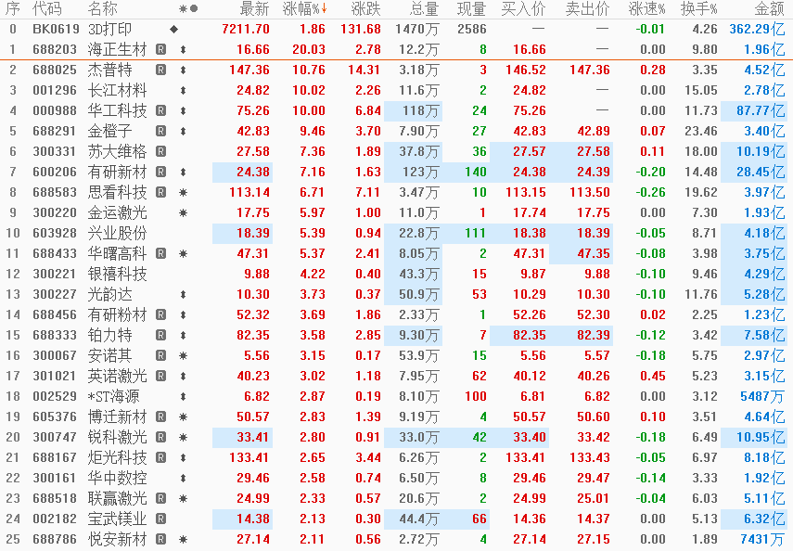Select stock name 兴业股份
Viewport: 793px width, 551px height.
coord(118,233)
